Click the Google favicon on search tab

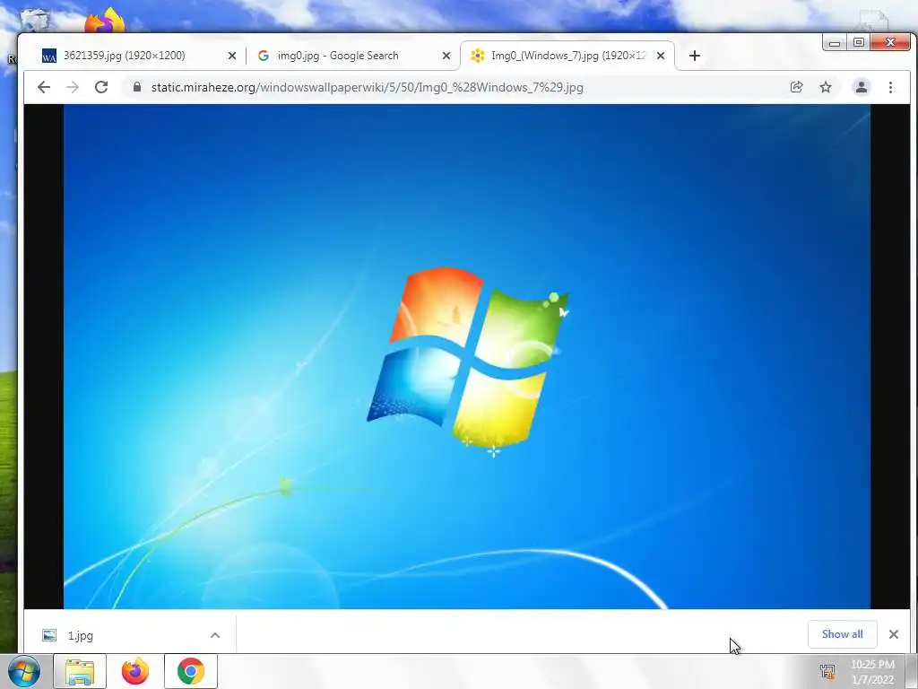264,56
